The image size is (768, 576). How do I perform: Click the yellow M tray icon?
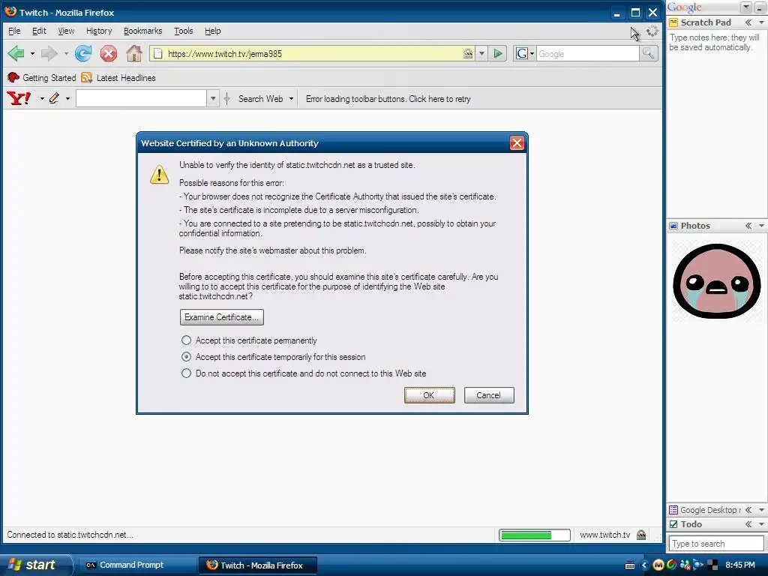[x=658, y=565]
